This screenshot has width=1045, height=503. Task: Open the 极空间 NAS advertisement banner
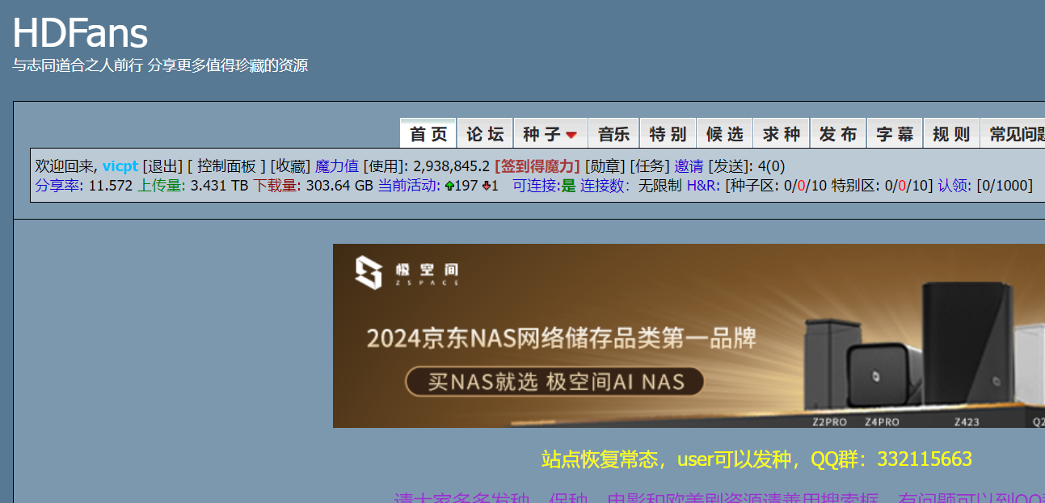[689, 336]
